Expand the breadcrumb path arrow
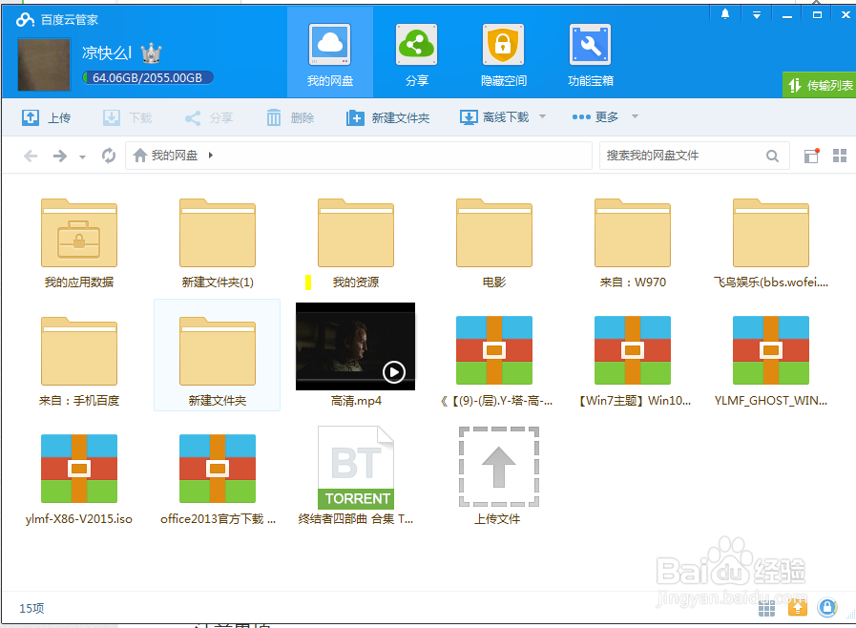This screenshot has width=856, height=628. 211,156
